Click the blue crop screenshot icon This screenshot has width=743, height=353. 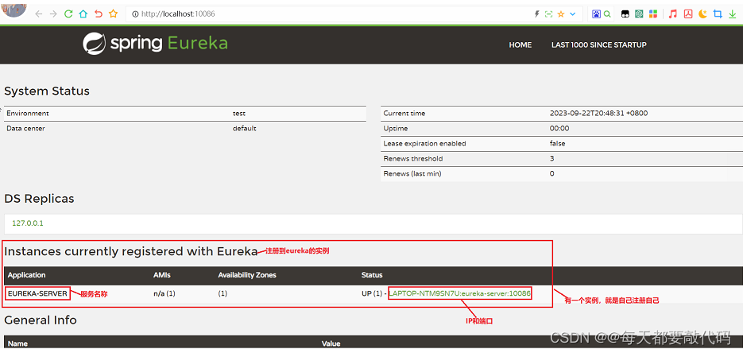718,14
